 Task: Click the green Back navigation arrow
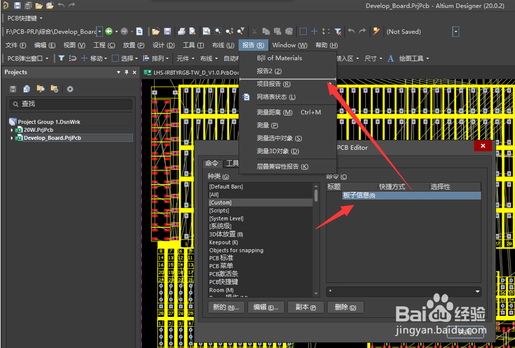click(109, 32)
